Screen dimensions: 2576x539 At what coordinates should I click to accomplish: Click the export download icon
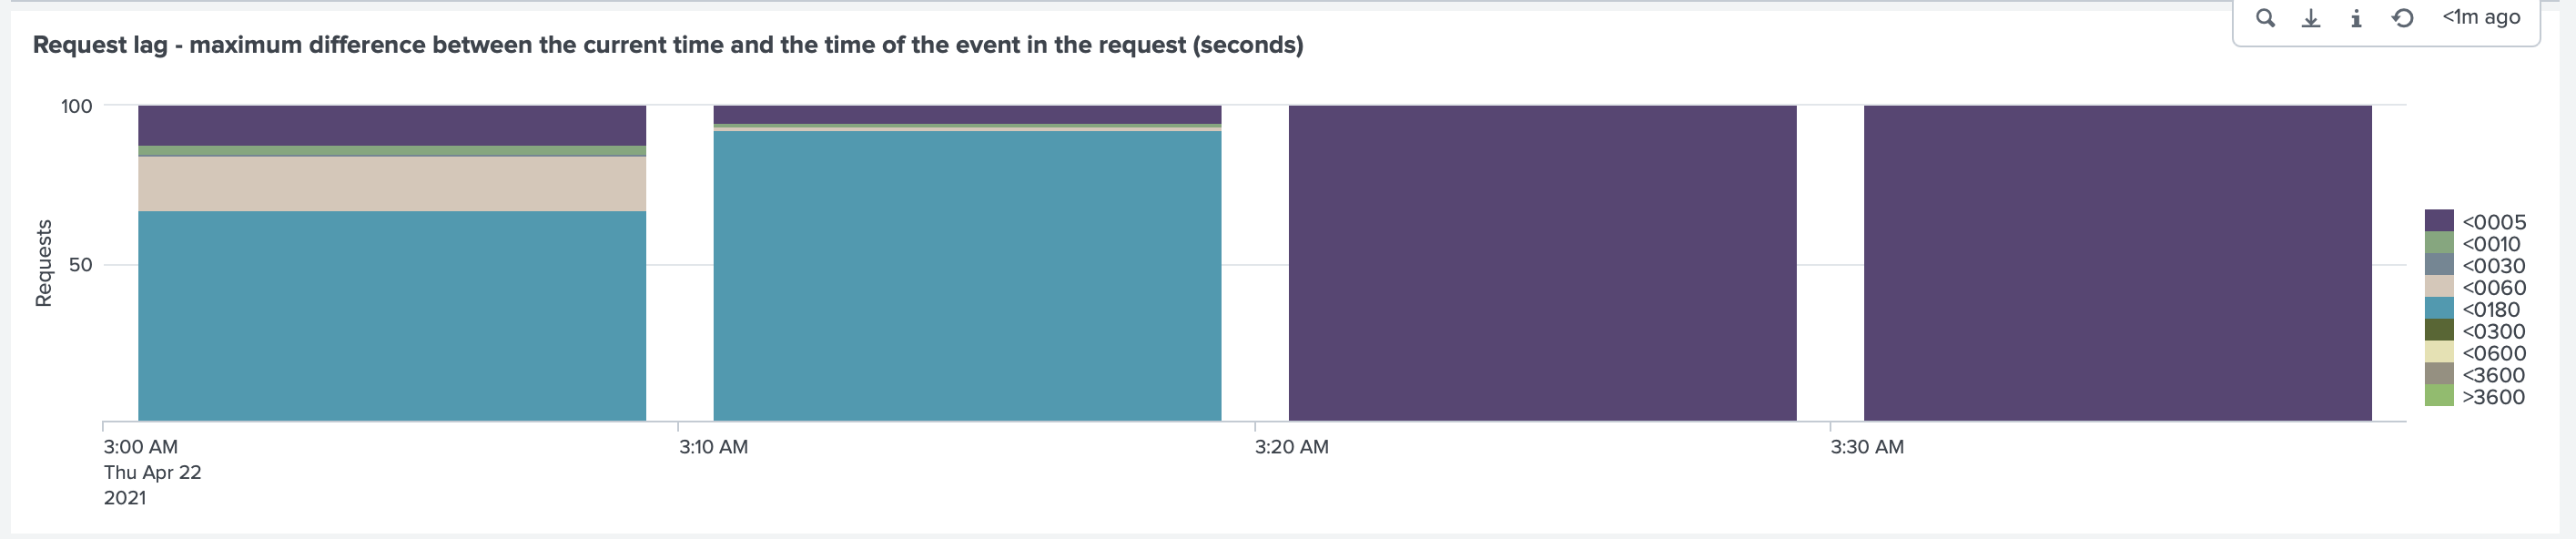point(2310,18)
